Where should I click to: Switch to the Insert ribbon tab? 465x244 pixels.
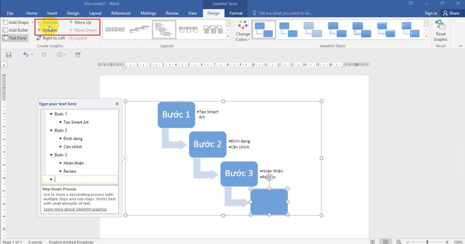[52, 13]
